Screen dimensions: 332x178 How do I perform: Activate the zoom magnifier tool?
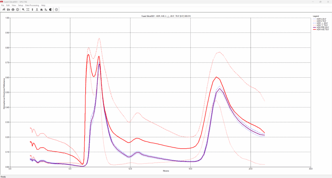point(23,10)
